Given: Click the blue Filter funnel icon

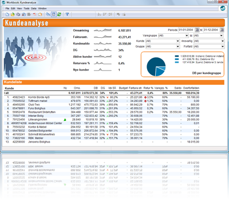Looking at the screenshot, I should click(x=67, y=14).
